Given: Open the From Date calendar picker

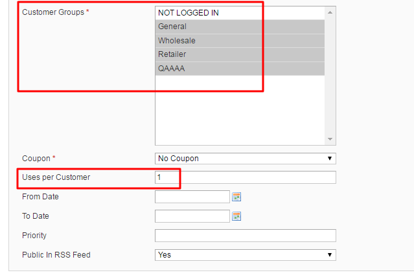Looking at the screenshot, I should [x=236, y=197].
